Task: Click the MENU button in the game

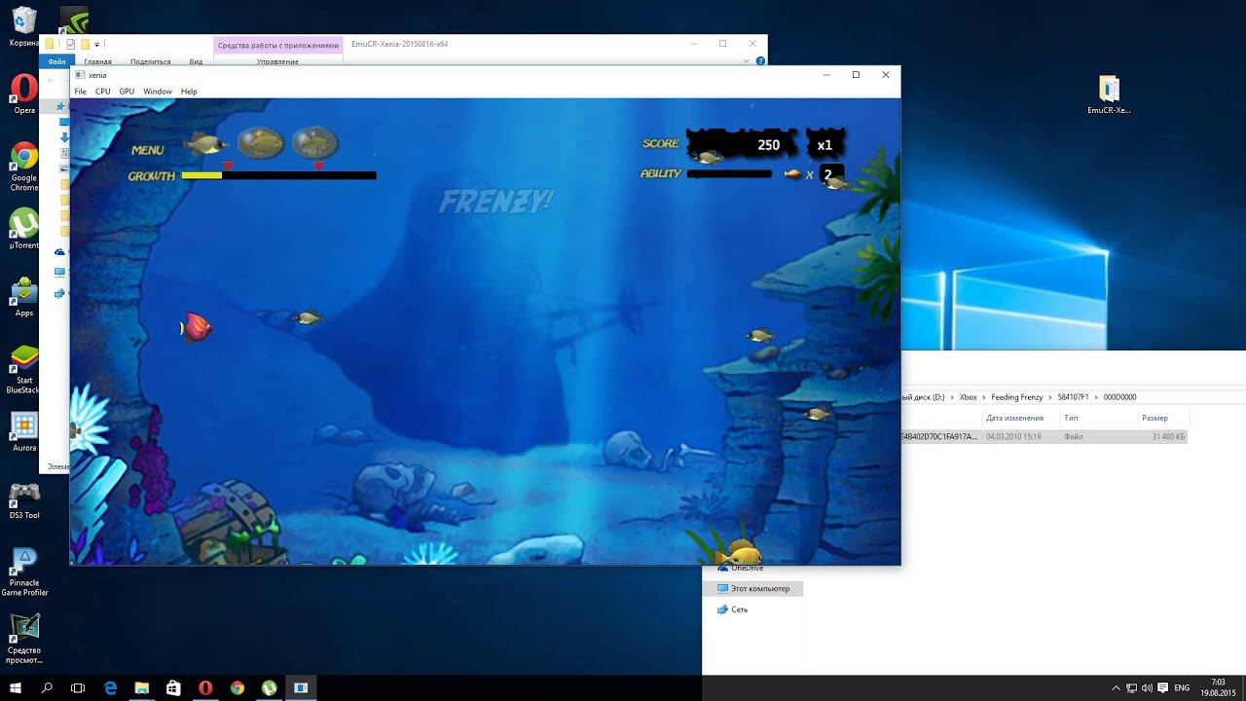Action: 148,150
